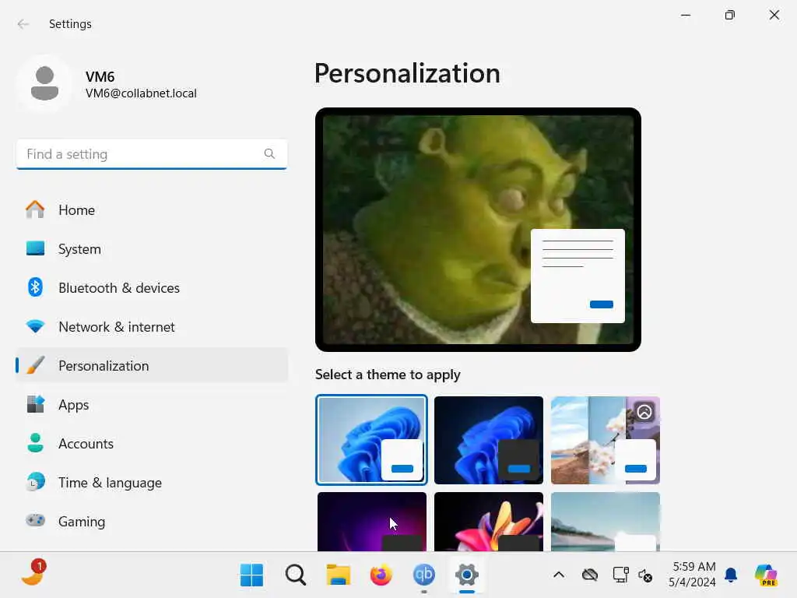Click the muted speaker tray icon
Image resolution: width=797 pixels, height=598 pixels.
click(x=645, y=575)
